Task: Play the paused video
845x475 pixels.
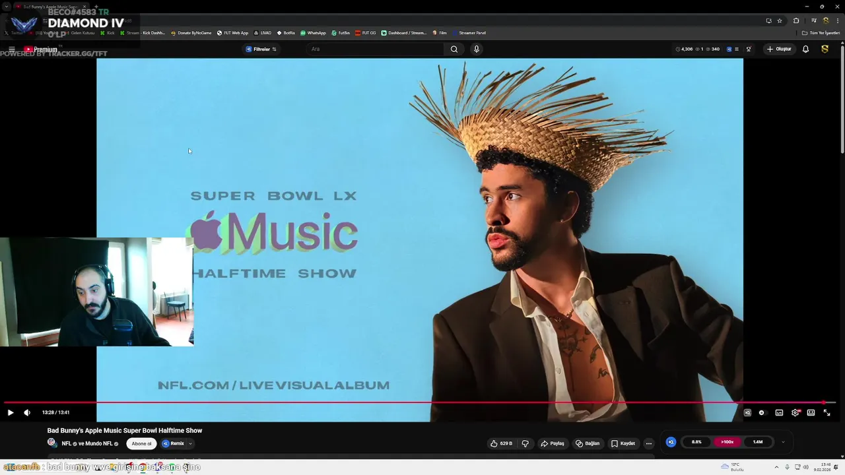Action: pyautogui.click(x=10, y=412)
